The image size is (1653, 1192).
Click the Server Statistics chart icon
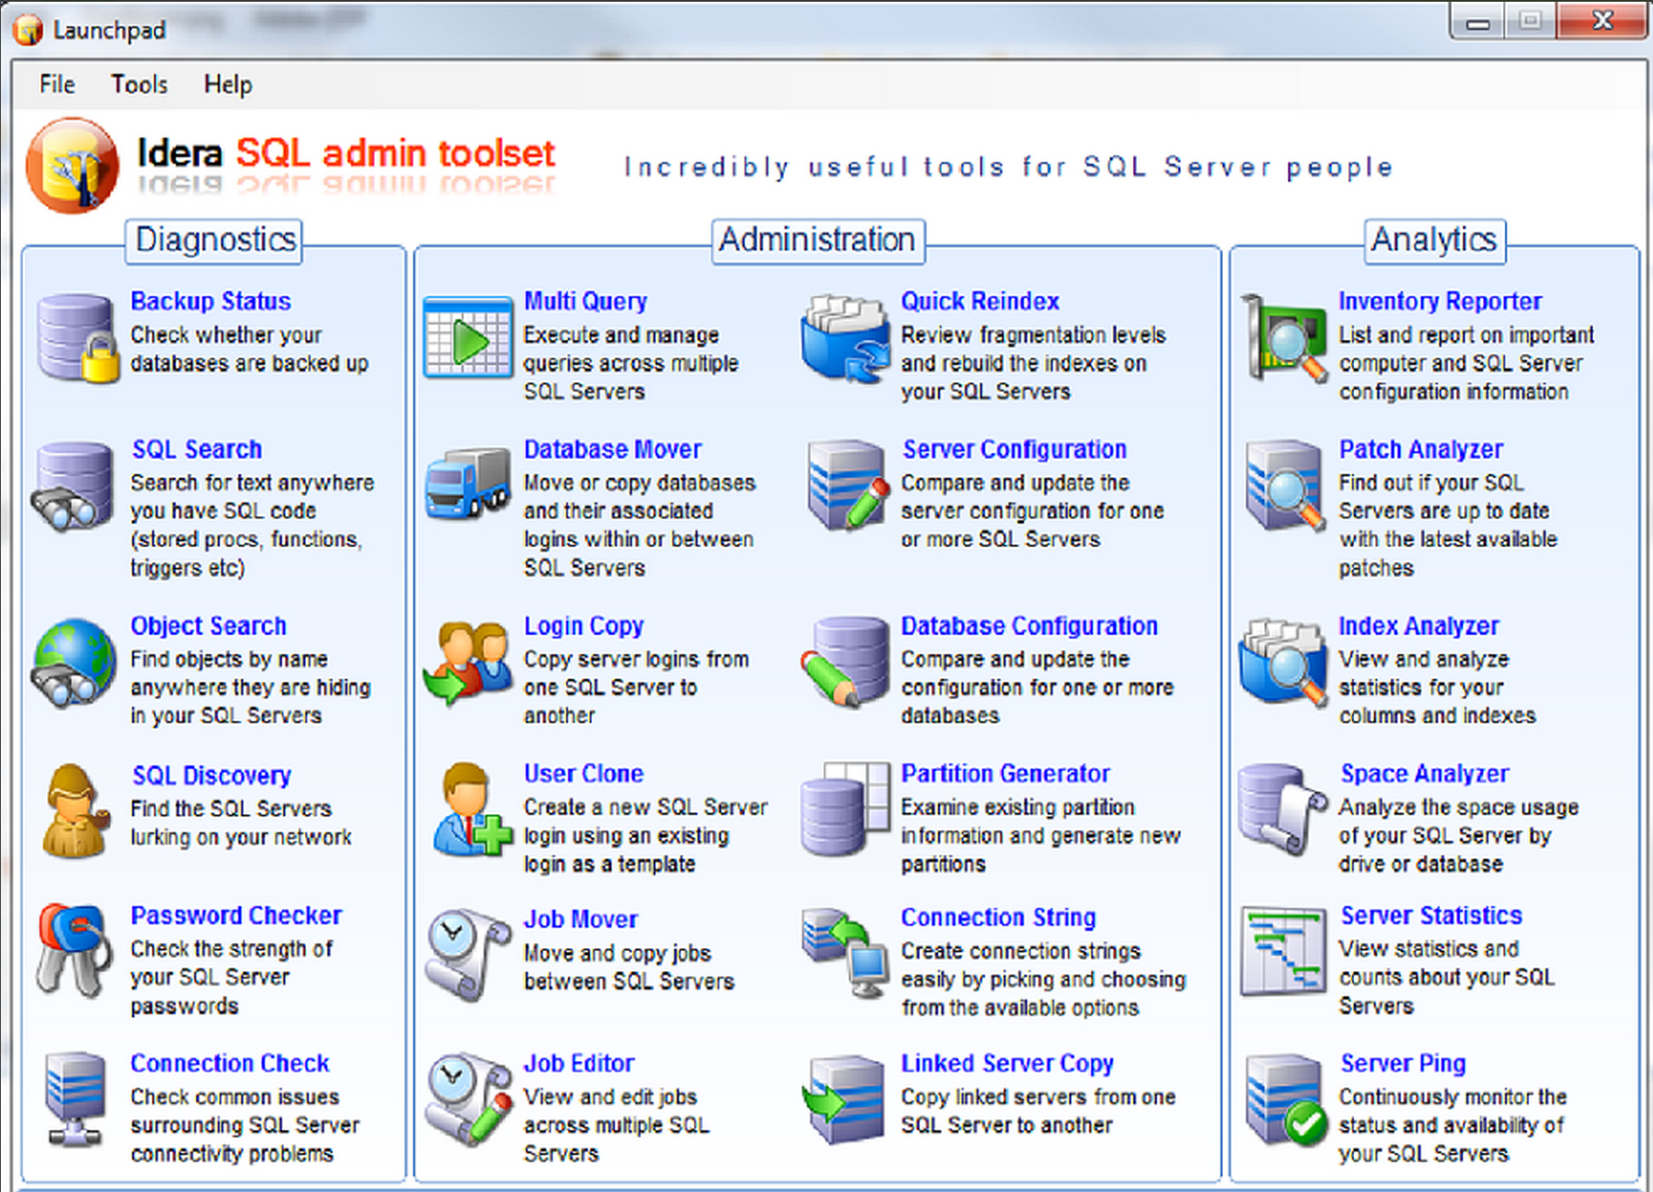pyautogui.click(x=1284, y=950)
